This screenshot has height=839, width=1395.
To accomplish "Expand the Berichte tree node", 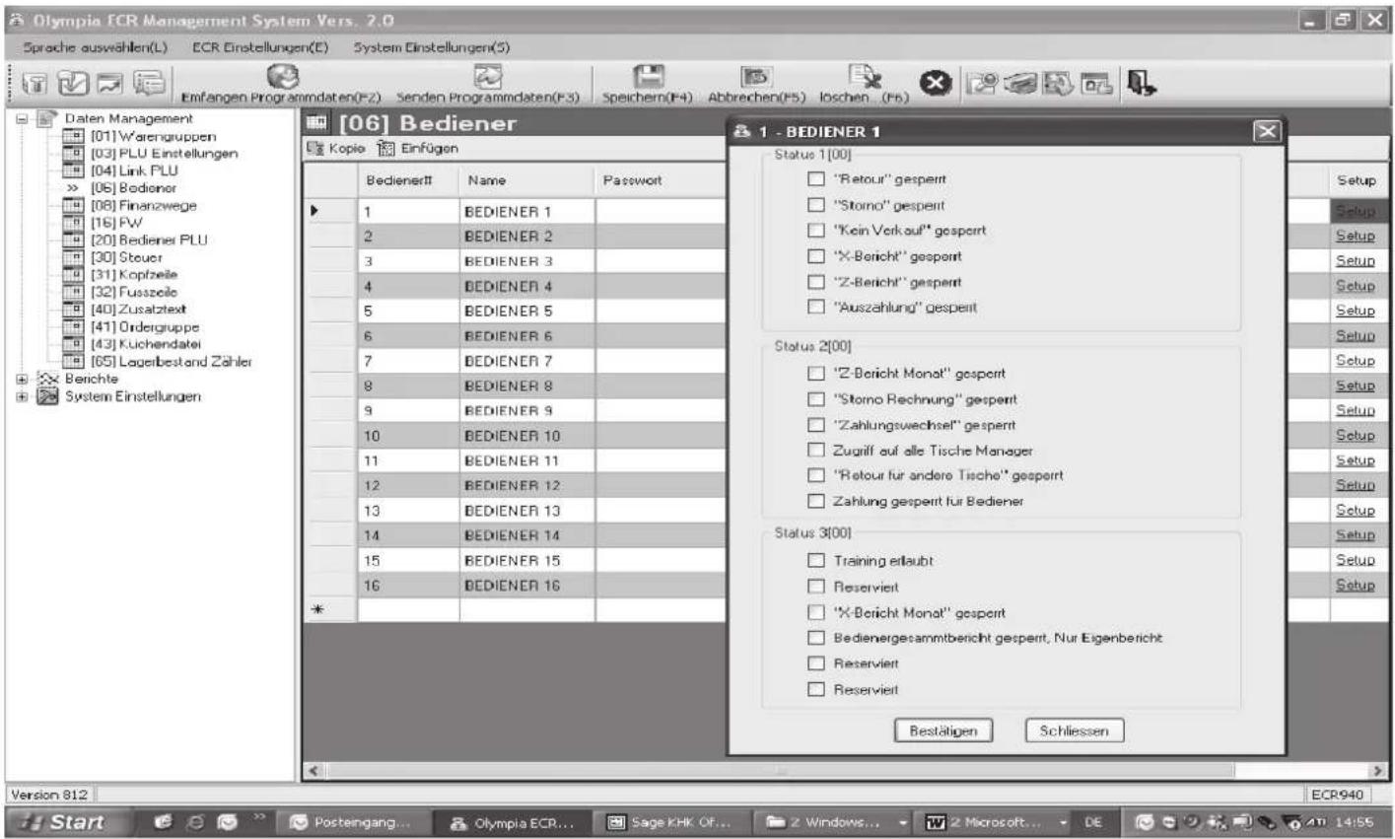I will (x=24, y=379).
